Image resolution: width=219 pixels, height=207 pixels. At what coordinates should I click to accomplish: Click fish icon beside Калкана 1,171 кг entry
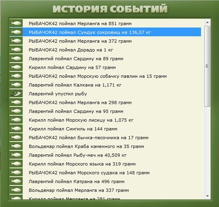tap(16, 85)
